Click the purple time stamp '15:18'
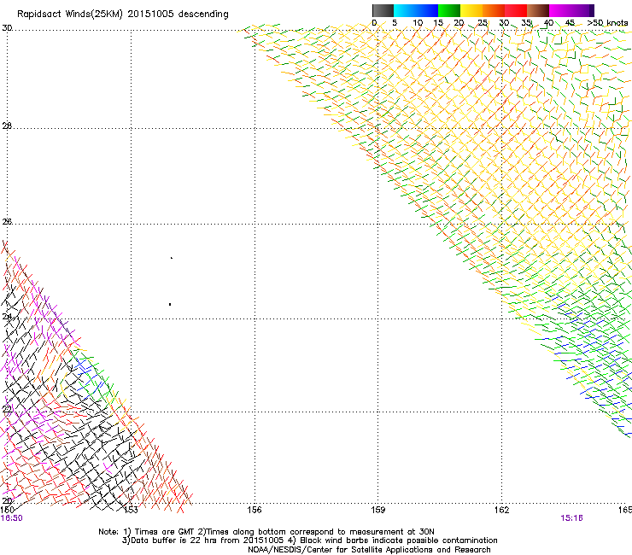The image size is (632, 555). tap(571, 518)
